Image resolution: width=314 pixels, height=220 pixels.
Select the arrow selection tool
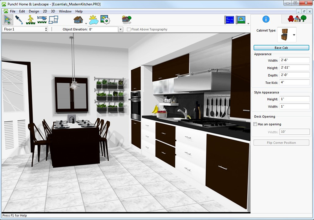click(8, 19)
